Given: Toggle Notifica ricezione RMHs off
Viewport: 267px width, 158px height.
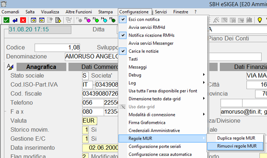Looking at the screenshot, I should (151, 35).
